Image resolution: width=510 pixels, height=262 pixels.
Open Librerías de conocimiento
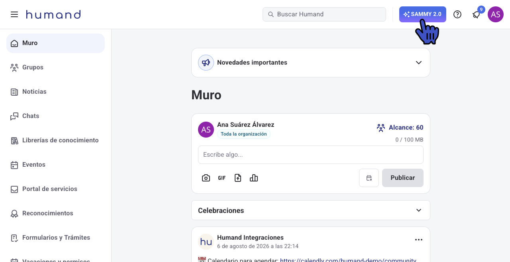(x=55, y=140)
